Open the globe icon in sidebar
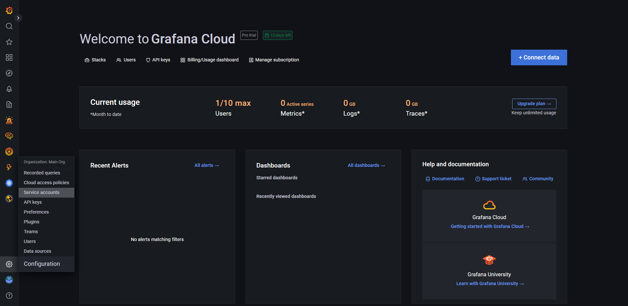628x306 pixels. pyautogui.click(x=9, y=199)
